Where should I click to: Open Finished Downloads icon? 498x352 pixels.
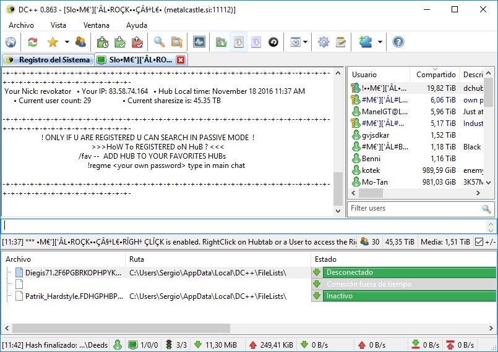(120, 42)
